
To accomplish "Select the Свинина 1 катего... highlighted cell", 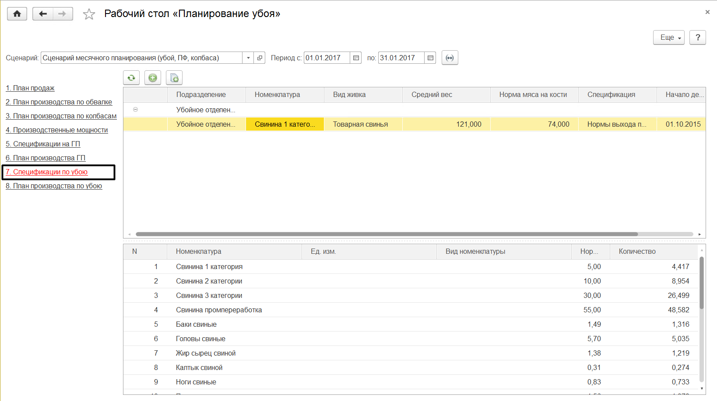I will click(285, 124).
